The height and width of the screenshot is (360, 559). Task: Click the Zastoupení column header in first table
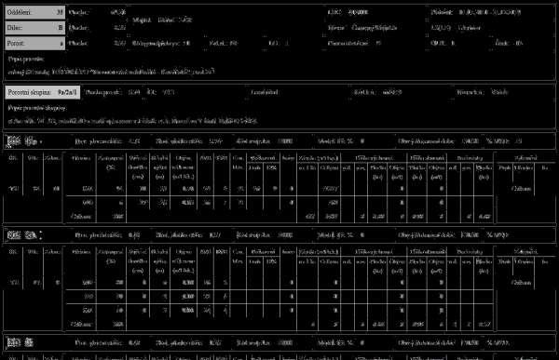click(111, 162)
